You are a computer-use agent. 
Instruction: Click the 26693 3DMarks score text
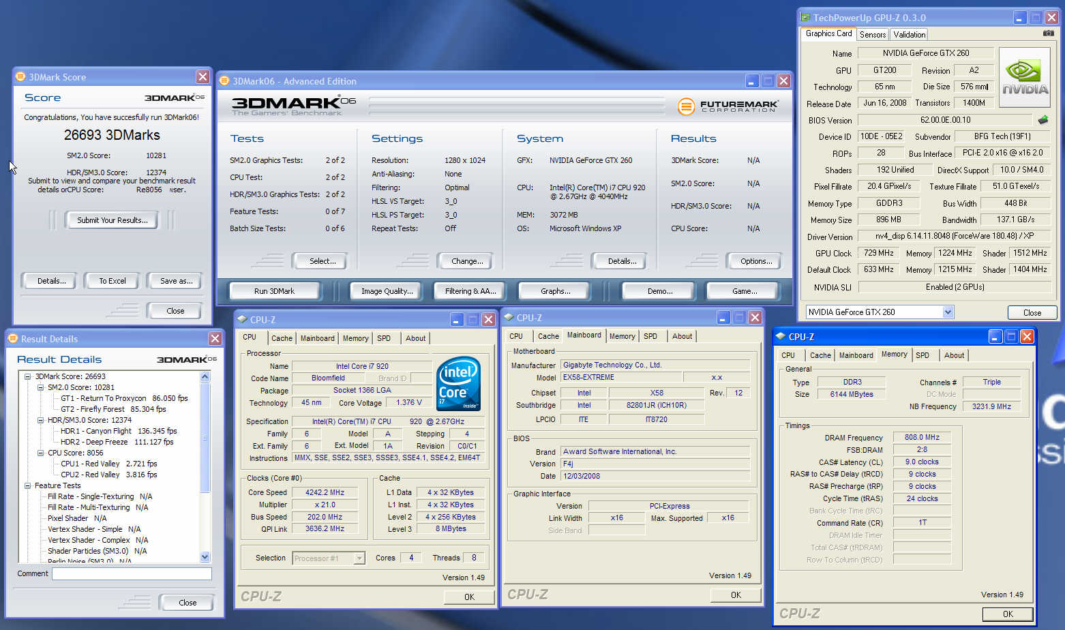tap(112, 135)
